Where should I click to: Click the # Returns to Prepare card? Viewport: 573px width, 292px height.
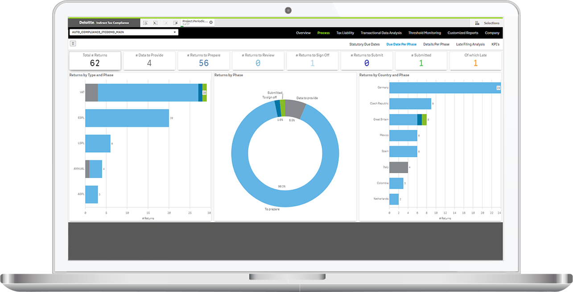tap(204, 61)
